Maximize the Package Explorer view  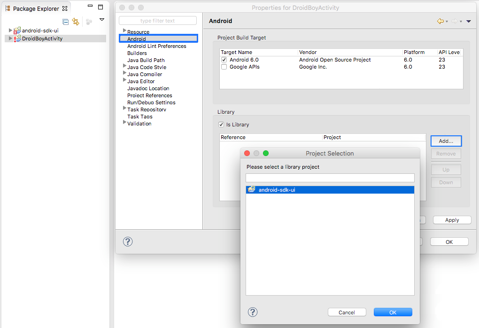pos(100,7)
